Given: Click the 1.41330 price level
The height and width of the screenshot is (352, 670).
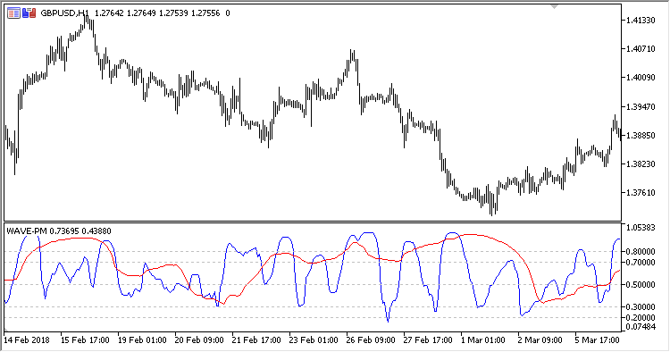Looking at the screenshot, I should tap(641, 20).
